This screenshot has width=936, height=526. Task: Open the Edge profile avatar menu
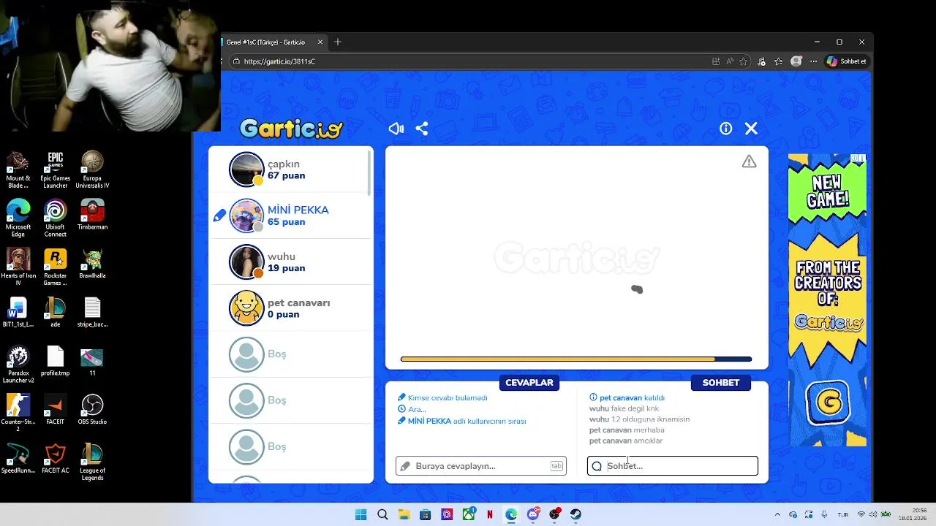point(796,61)
